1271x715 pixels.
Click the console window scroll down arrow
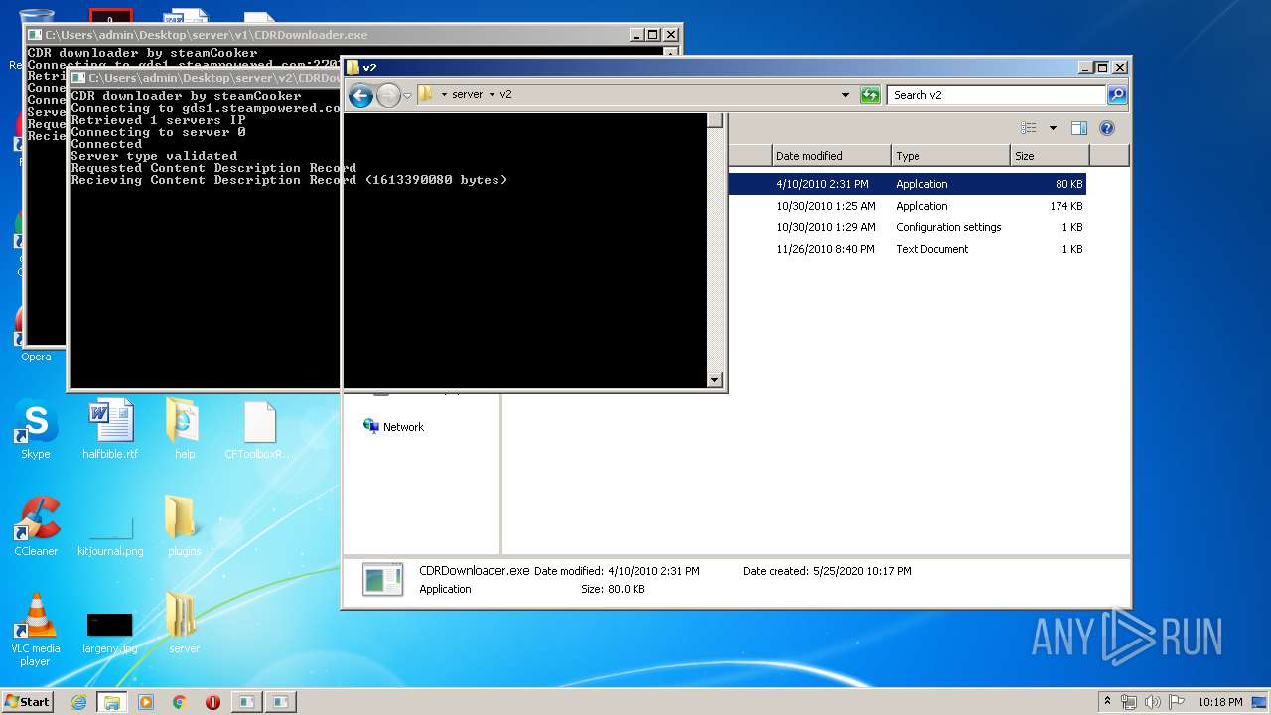[714, 380]
